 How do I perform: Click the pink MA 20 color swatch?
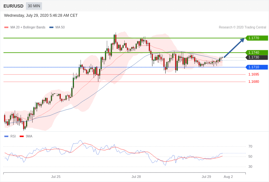6,27
